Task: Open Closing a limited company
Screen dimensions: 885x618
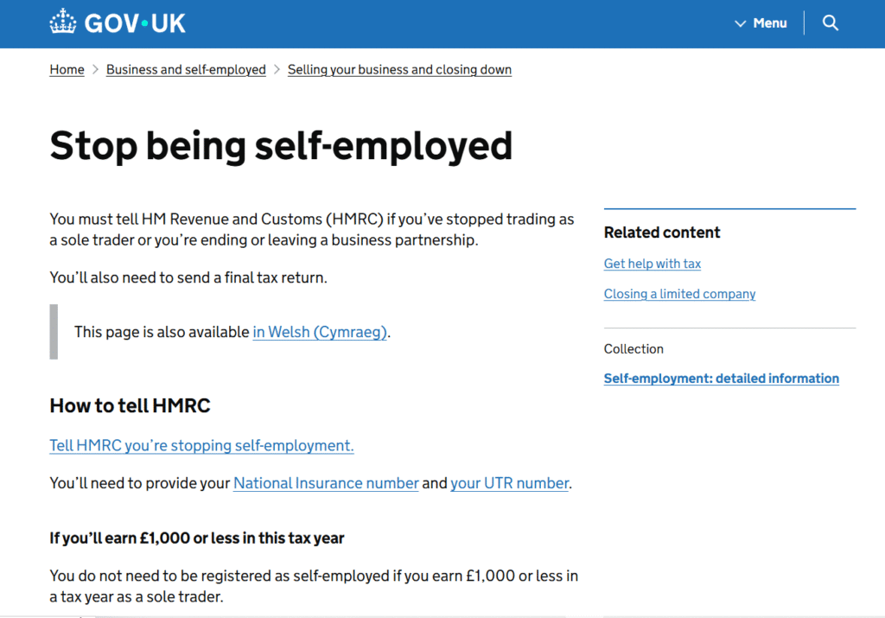Action: click(x=679, y=294)
